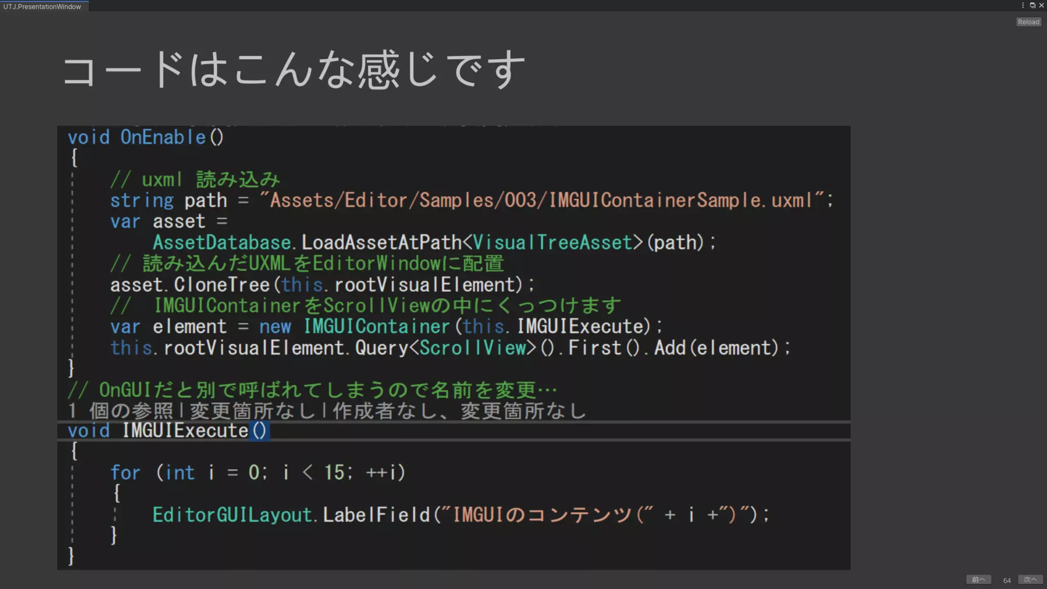
Task: Click the 'void IMGUIExecute()' line
Action: 168,431
